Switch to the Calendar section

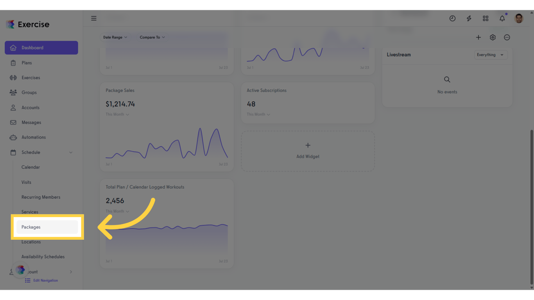[30, 167]
